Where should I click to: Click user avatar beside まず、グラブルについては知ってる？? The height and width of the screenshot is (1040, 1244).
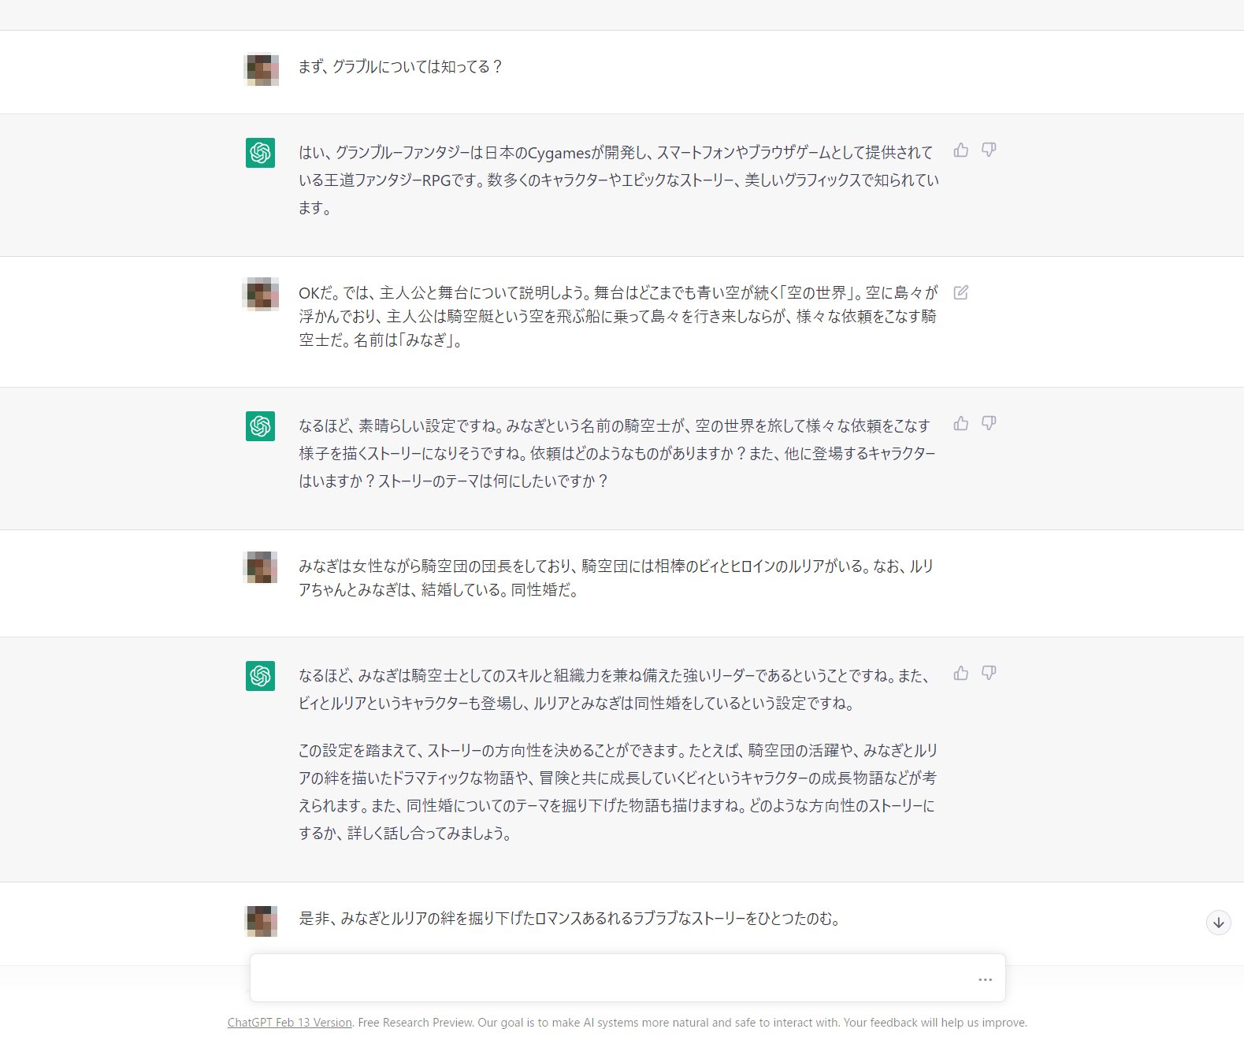pyautogui.click(x=261, y=69)
